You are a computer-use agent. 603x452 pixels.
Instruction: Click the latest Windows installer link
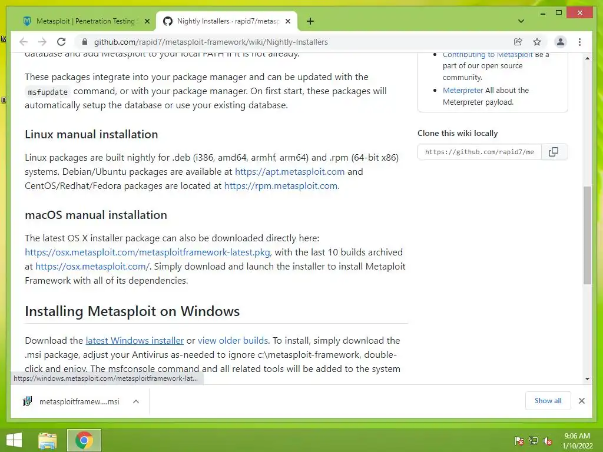coord(135,341)
